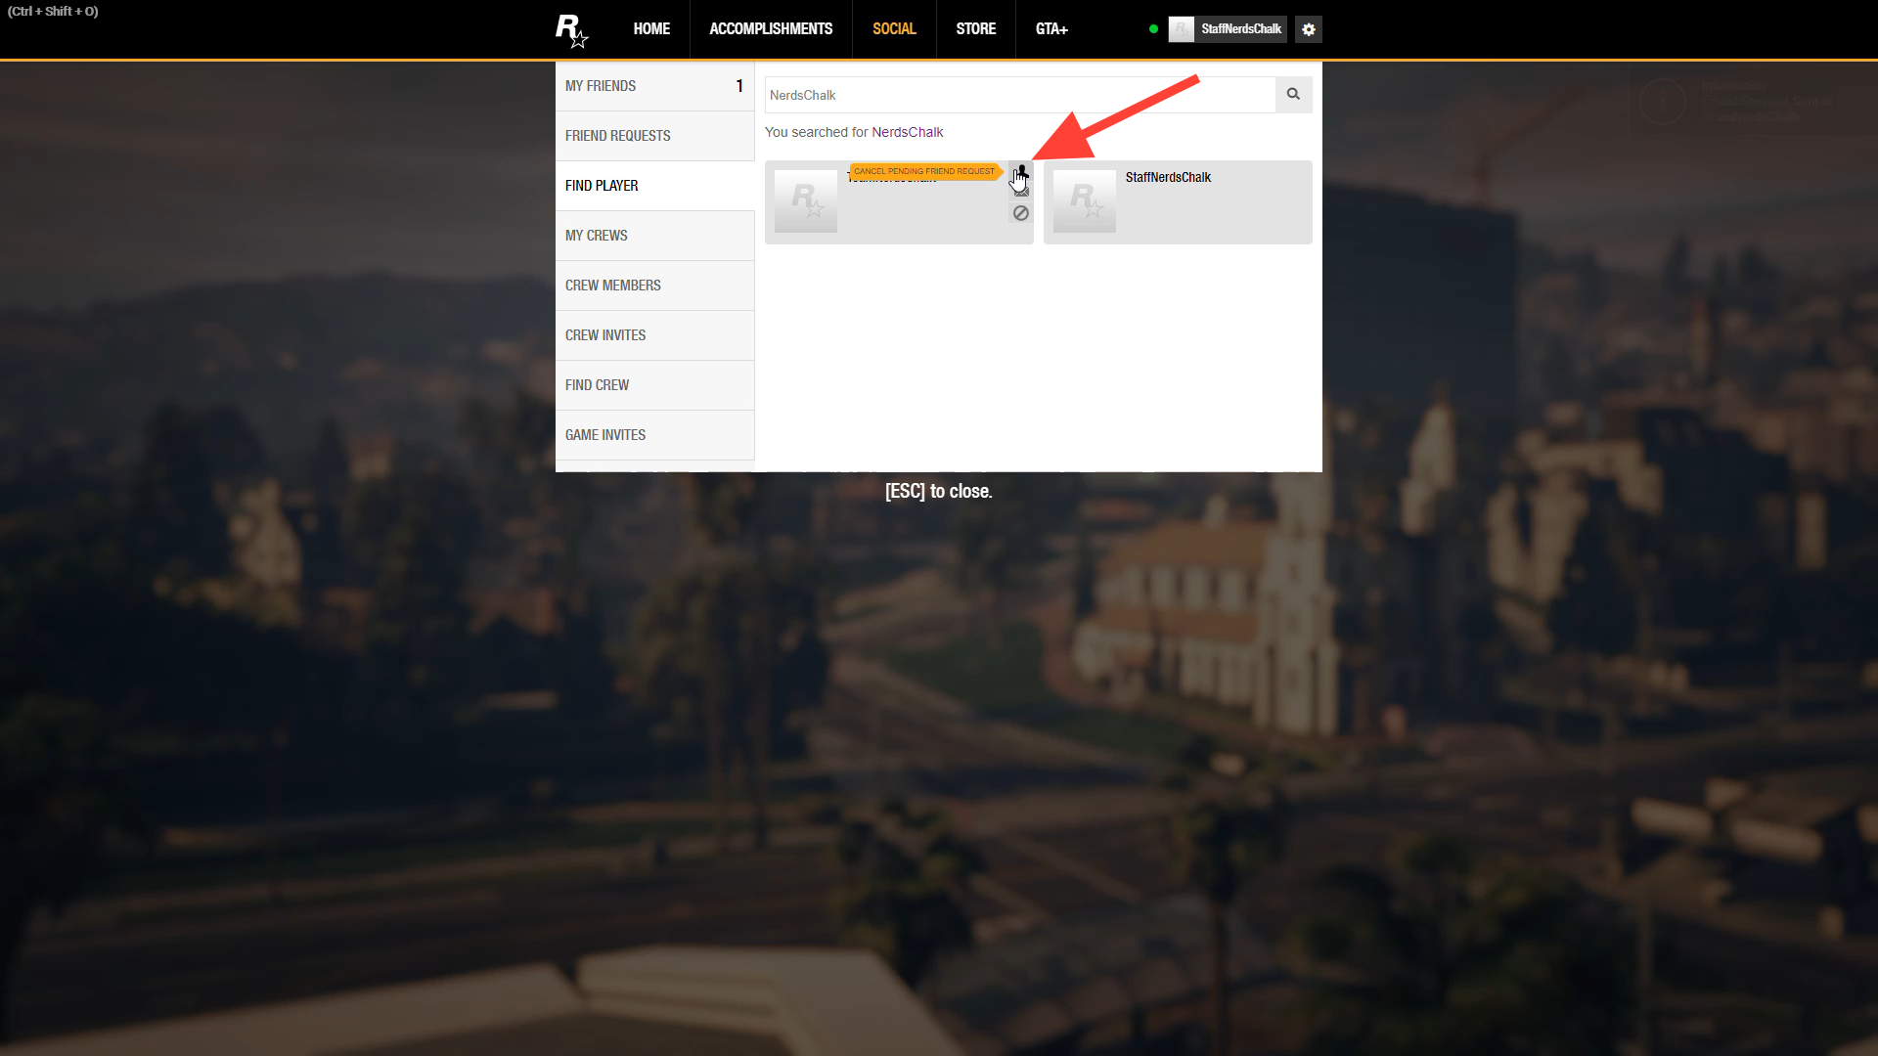Block the player with the ban icon
Image resolution: width=1878 pixels, height=1056 pixels.
[1020, 213]
